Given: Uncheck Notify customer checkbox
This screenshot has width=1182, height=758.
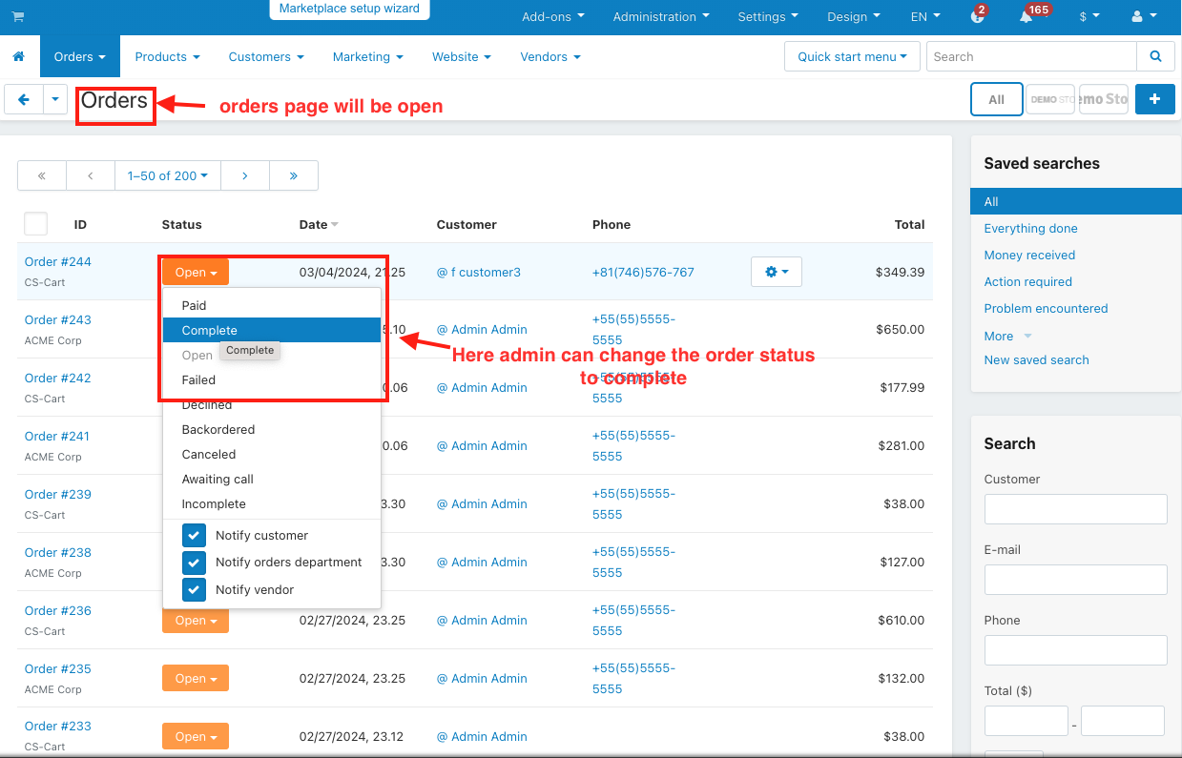Looking at the screenshot, I should (194, 536).
